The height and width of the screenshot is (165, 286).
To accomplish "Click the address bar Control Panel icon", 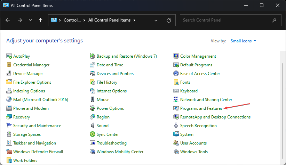I will [x=54, y=20].
